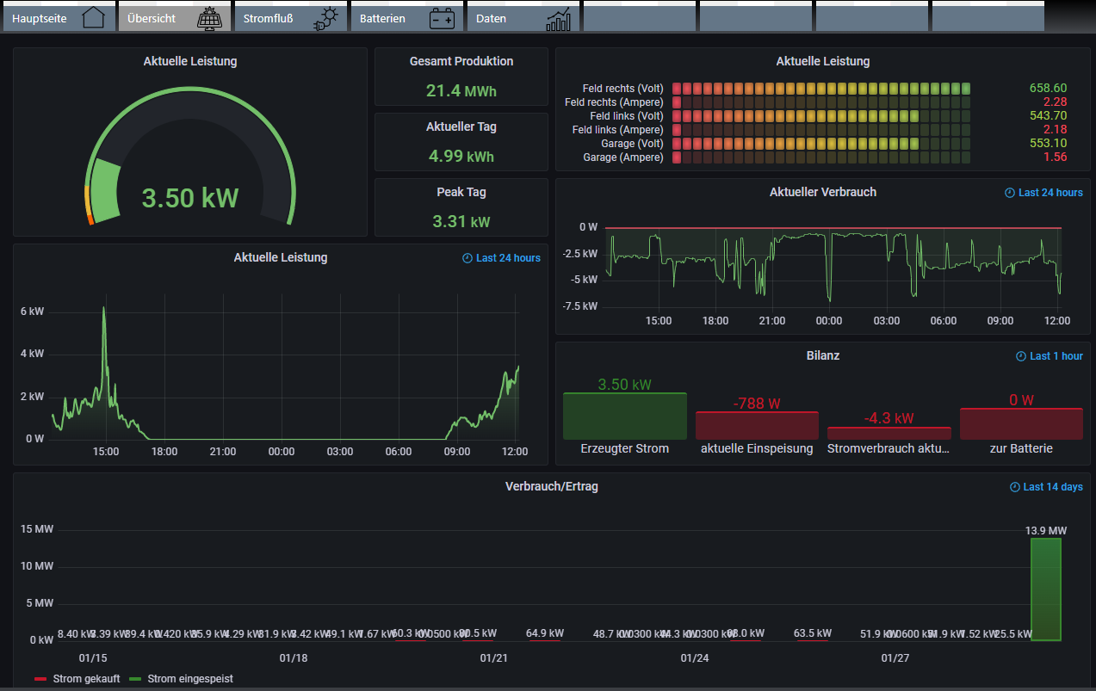Image resolution: width=1096 pixels, height=691 pixels.
Task: Click the clock icon in Aktueller Verbrauch panel
Action: pyautogui.click(x=1010, y=193)
